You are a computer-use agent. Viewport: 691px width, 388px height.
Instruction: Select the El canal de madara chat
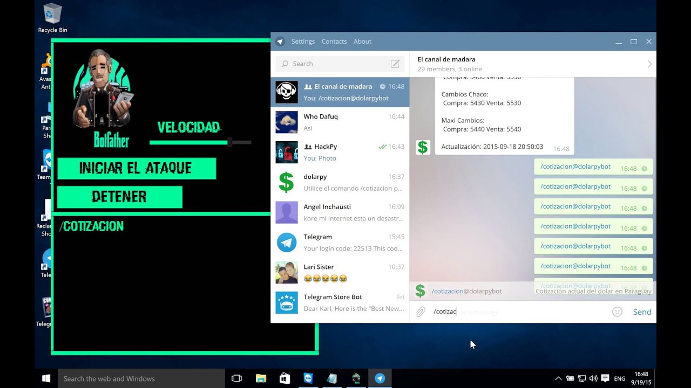point(340,92)
